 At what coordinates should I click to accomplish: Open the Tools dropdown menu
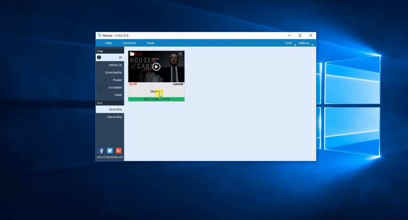290,43
